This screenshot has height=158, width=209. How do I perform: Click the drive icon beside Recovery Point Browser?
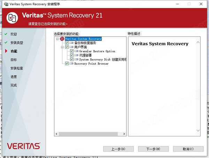[x=71, y=64]
